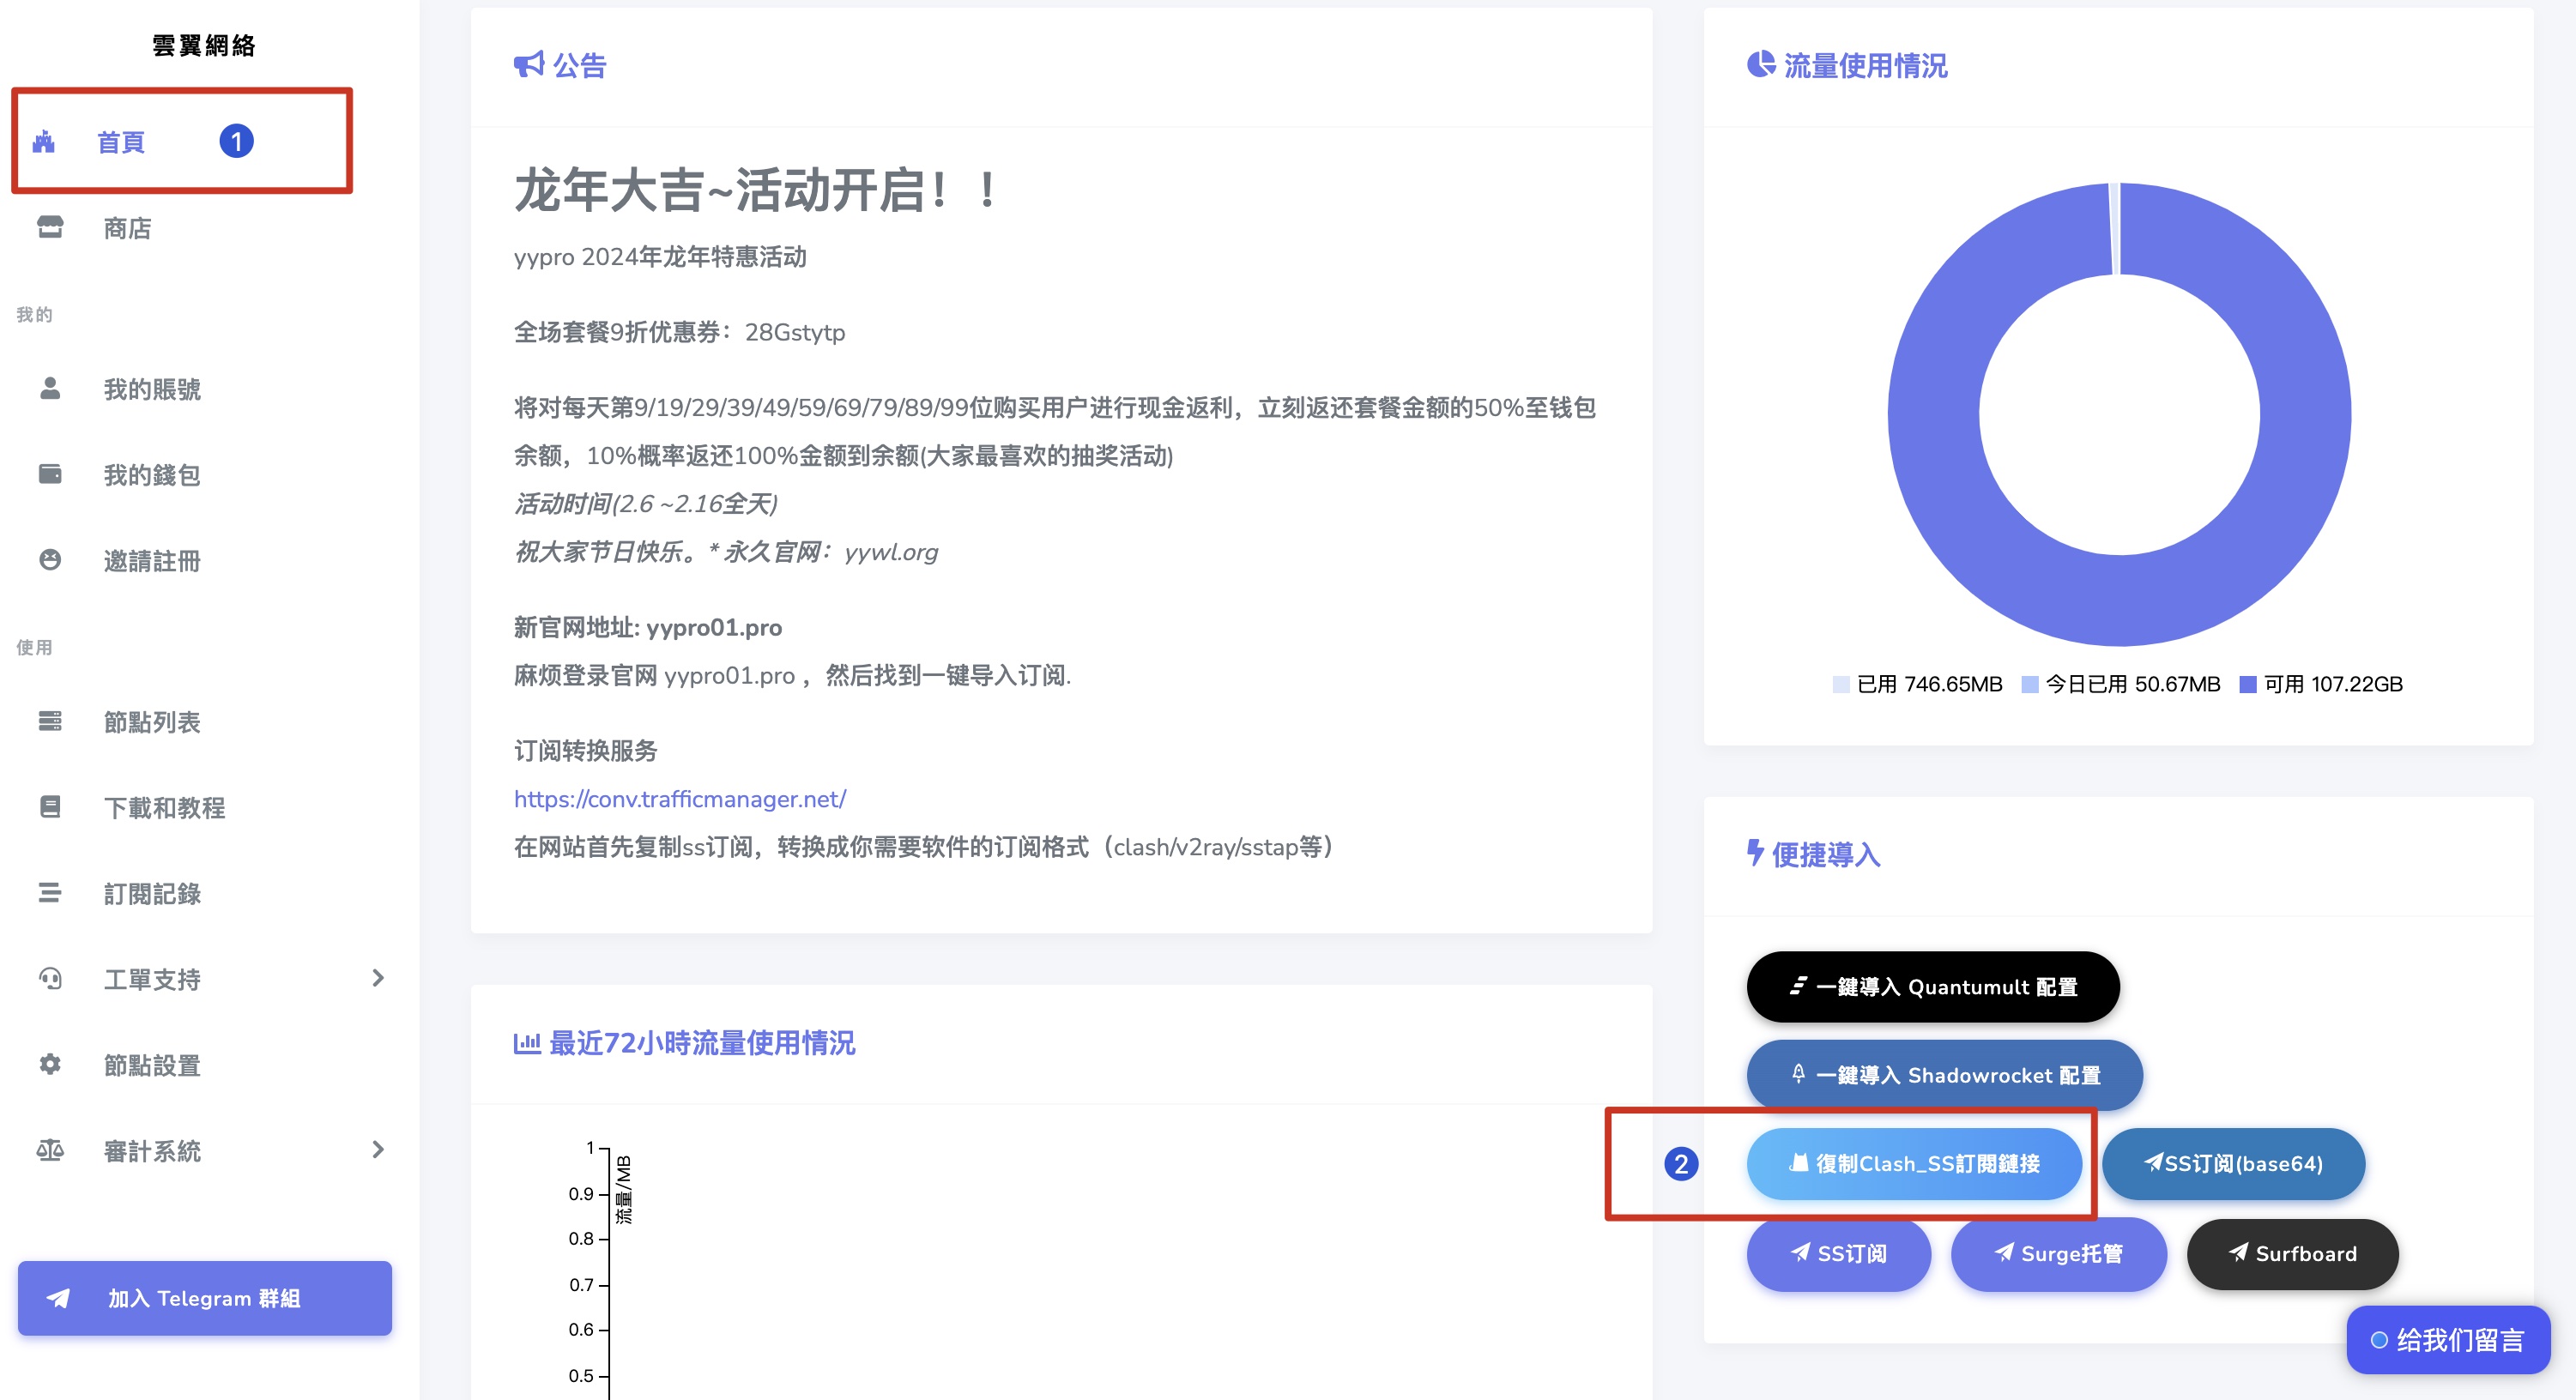Toggle 今日已用 50.67MB legend item
2576x1400 pixels.
tap(2120, 684)
